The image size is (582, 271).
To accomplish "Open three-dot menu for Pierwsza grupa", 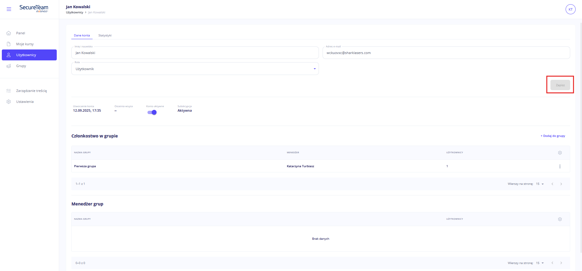I will (560, 166).
